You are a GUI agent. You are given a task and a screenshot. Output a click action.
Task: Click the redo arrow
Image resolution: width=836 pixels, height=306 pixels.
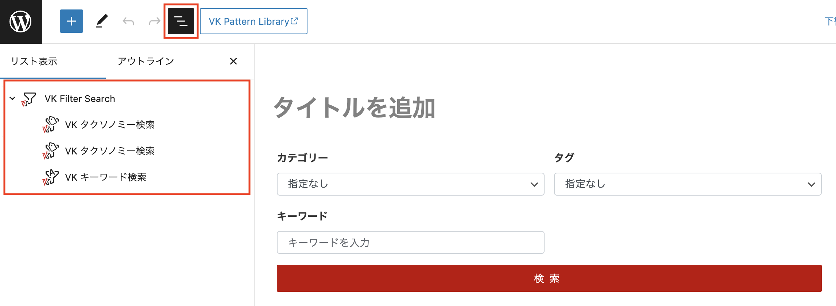[155, 21]
